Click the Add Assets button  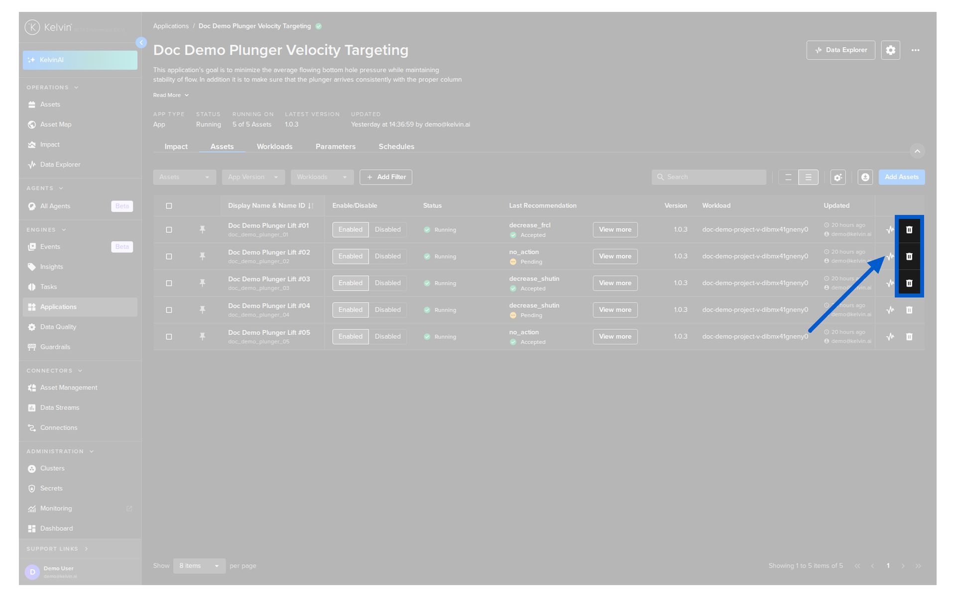(901, 177)
